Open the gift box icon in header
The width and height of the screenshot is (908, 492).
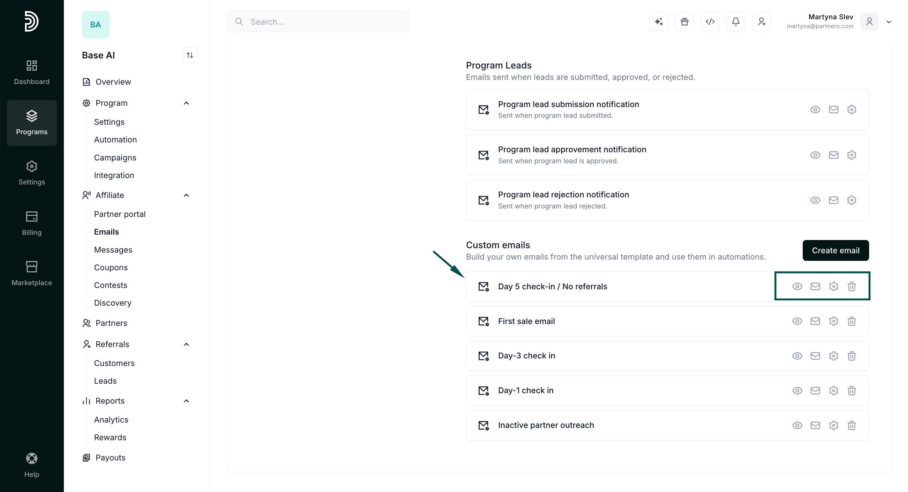(x=684, y=22)
